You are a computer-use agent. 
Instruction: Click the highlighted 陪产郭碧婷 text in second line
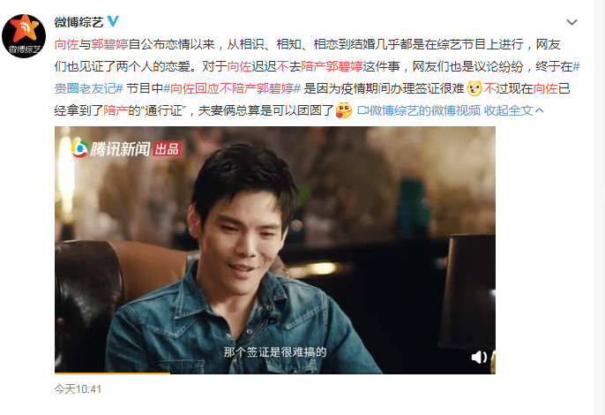coord(332,66)
